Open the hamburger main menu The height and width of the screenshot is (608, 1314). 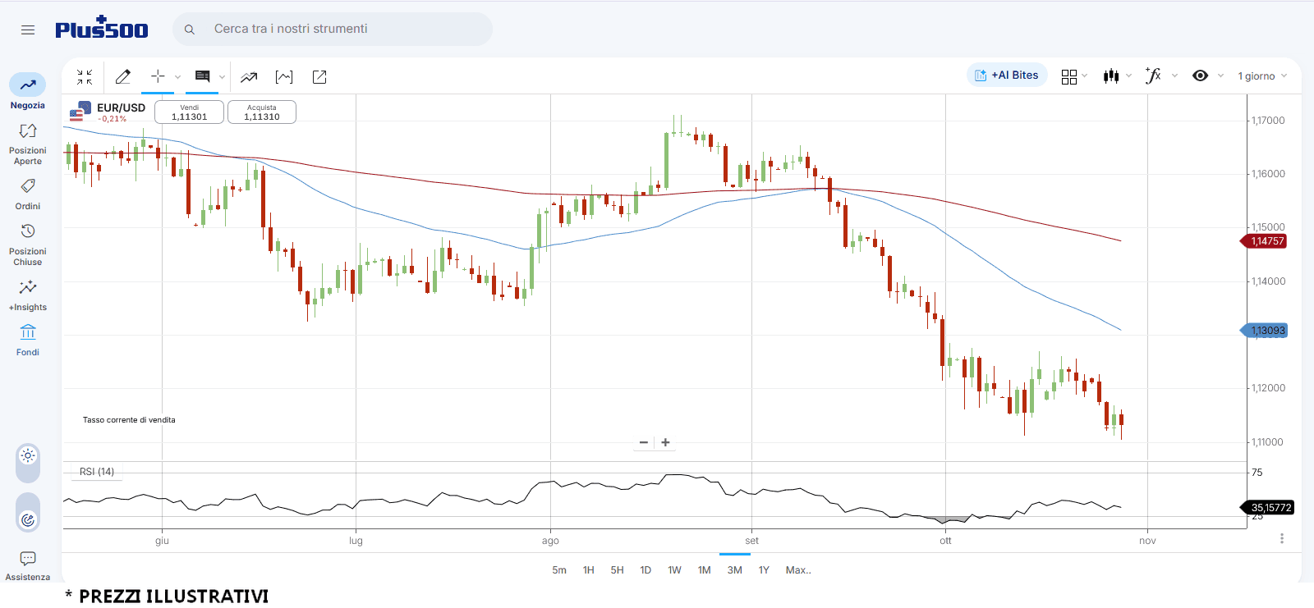(28, 30)
